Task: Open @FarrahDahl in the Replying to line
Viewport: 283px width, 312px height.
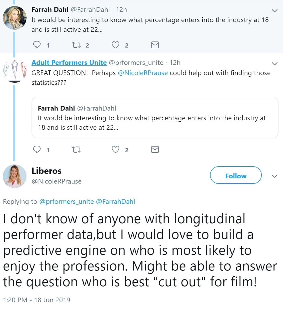Action: [116, 201]
